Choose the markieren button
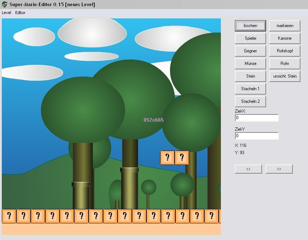 285,26
